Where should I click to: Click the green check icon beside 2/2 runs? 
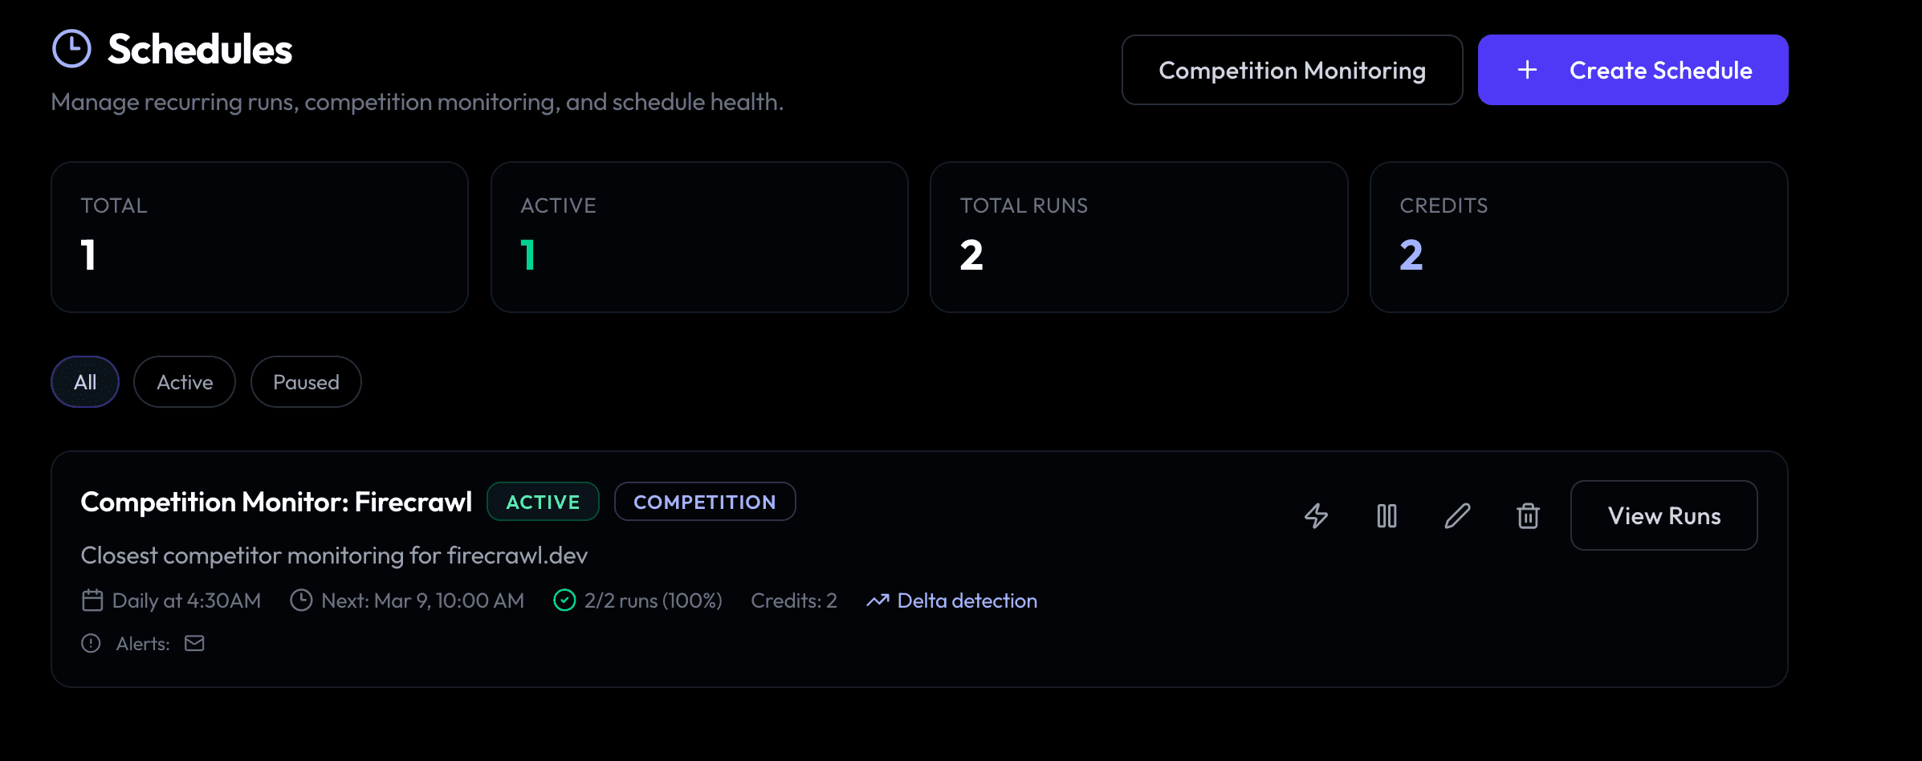[x=564, y=600]
